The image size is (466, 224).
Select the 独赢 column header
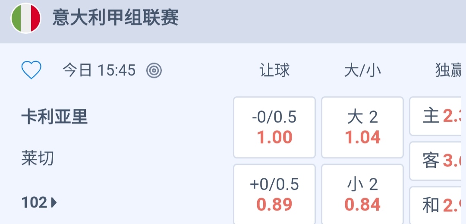(x=449, y=70)
